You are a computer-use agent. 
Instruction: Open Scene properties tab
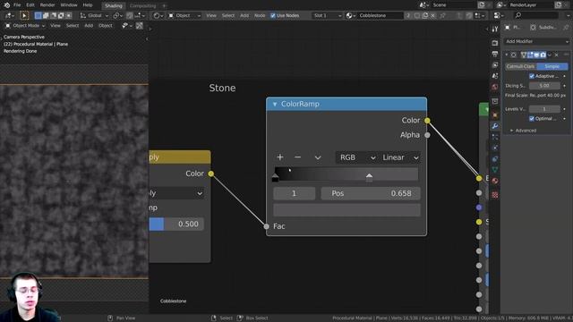pyautogui.click(x=495, y=76)
